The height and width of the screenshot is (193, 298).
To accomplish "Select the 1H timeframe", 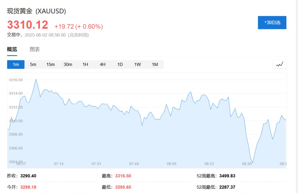I will pos(85,64).
